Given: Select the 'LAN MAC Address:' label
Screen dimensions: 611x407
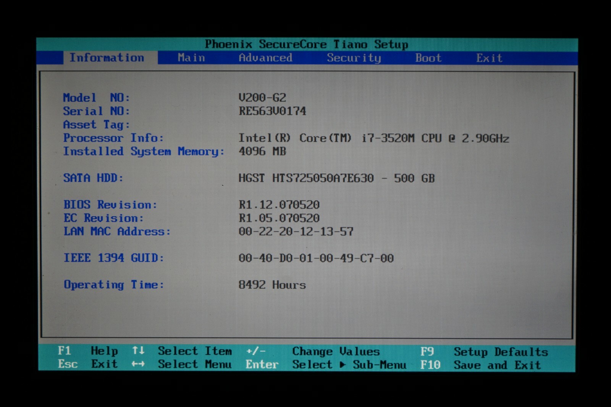Looking at the screenshot, I should 117,231.
